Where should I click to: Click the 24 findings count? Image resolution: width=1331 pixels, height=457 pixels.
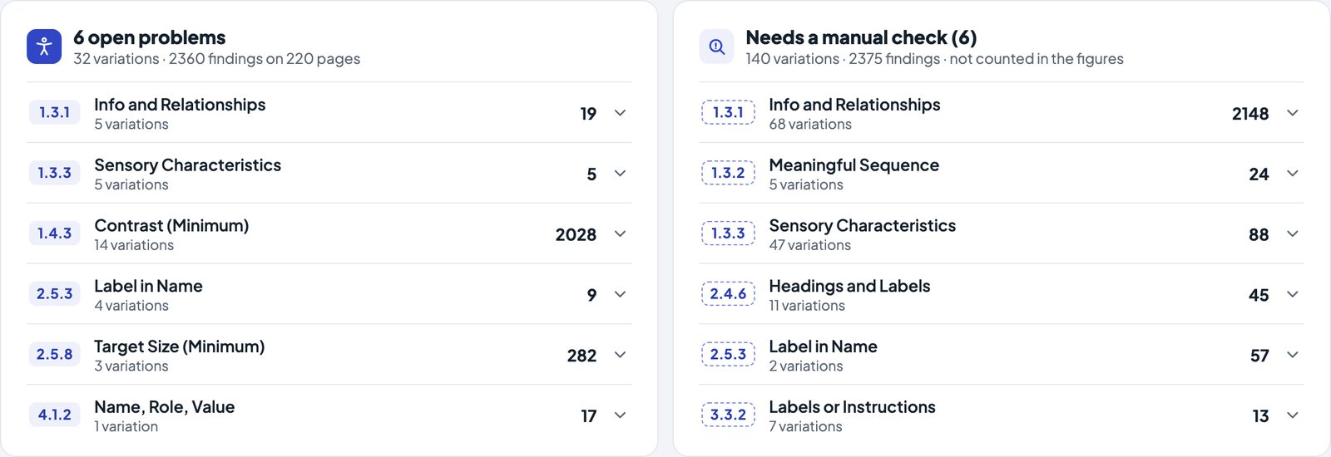click(x=1259, y=174)
